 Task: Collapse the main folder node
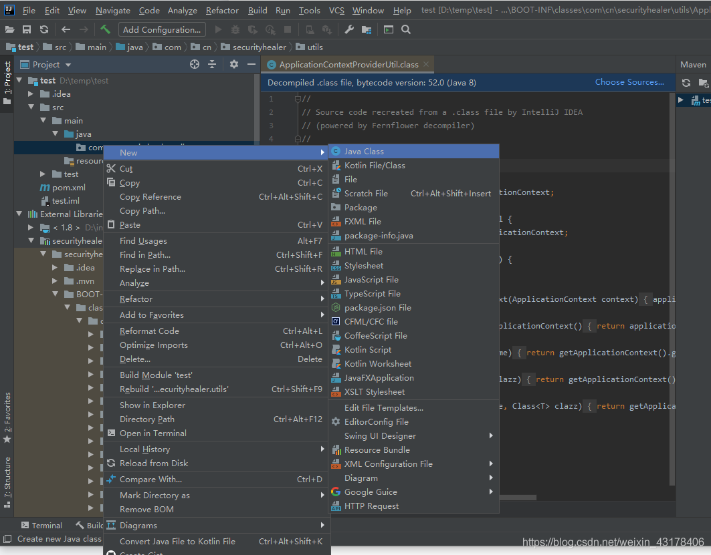43,120
